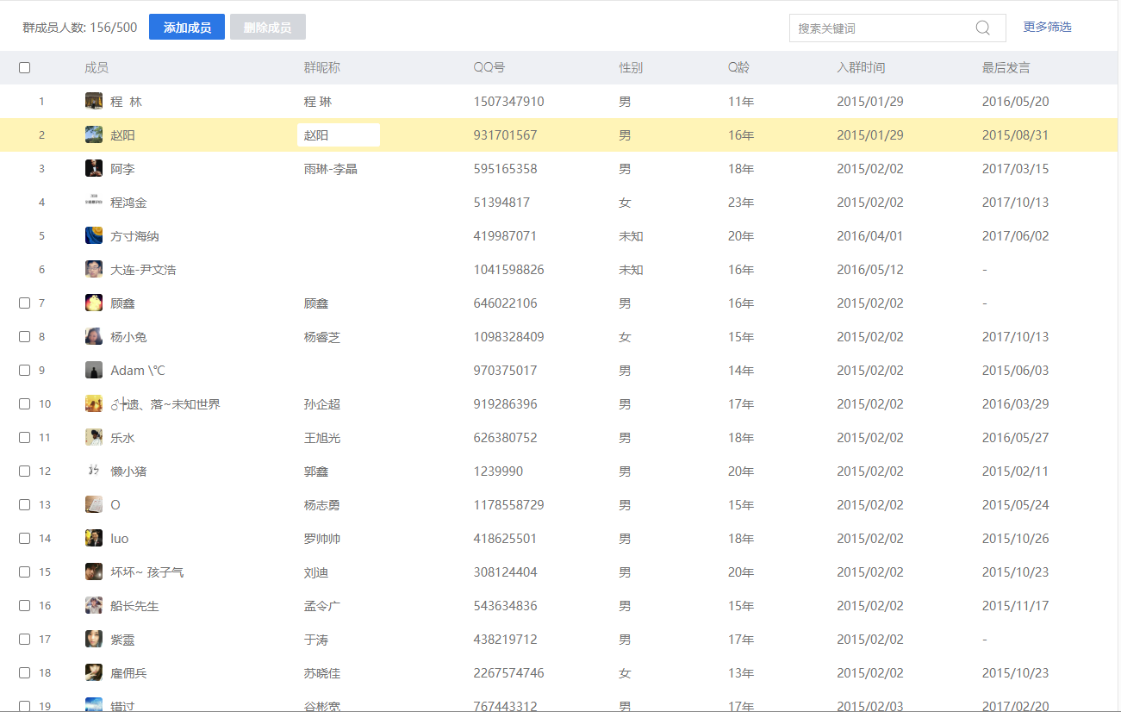Check the box for row 8 杨小兔
The image size is (1121, 712).
24,336
